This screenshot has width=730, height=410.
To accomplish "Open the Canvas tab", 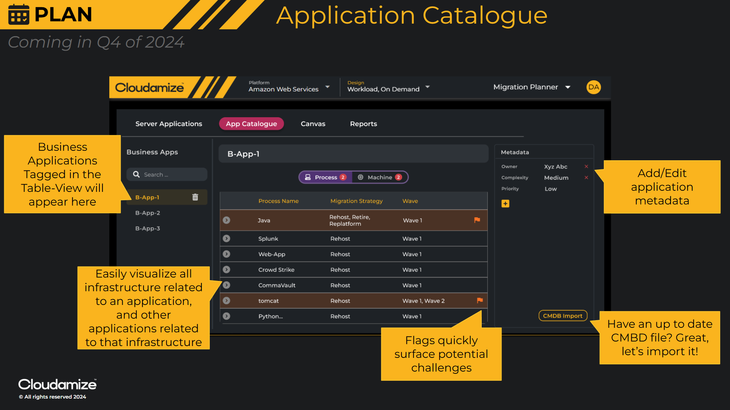I will pos(313,124).
